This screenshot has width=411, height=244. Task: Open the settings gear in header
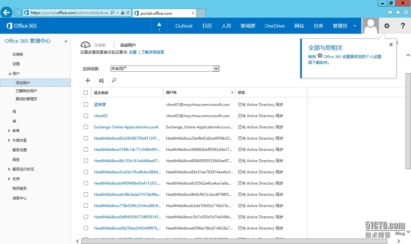(x=387, y=26)
